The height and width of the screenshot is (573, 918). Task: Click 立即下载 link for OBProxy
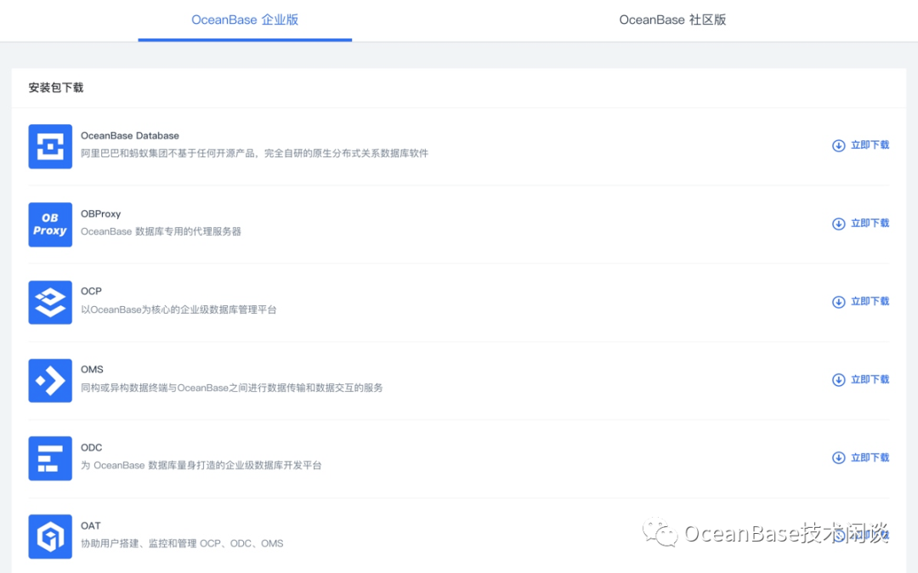coord(870,223)
